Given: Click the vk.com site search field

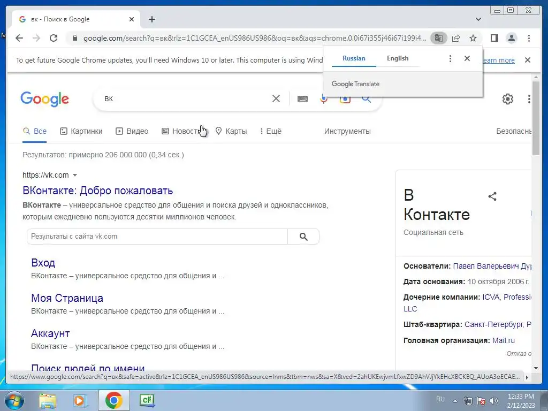Looking at the screenshot, I should click(157, 237).
